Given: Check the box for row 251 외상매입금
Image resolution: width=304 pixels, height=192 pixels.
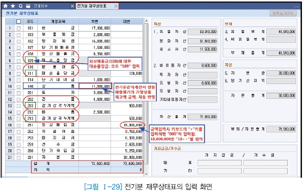Looking at the screenshot, I should [x=19, y=125].
